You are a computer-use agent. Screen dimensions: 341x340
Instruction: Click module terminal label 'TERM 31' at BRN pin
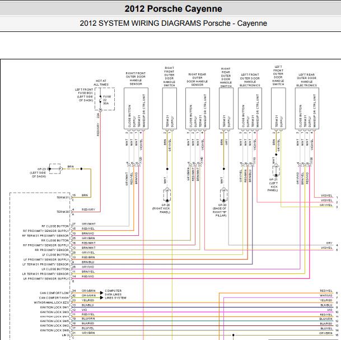63,198
